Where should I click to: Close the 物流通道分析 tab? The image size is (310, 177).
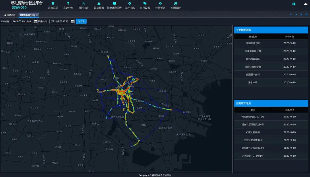coord(37,15)
